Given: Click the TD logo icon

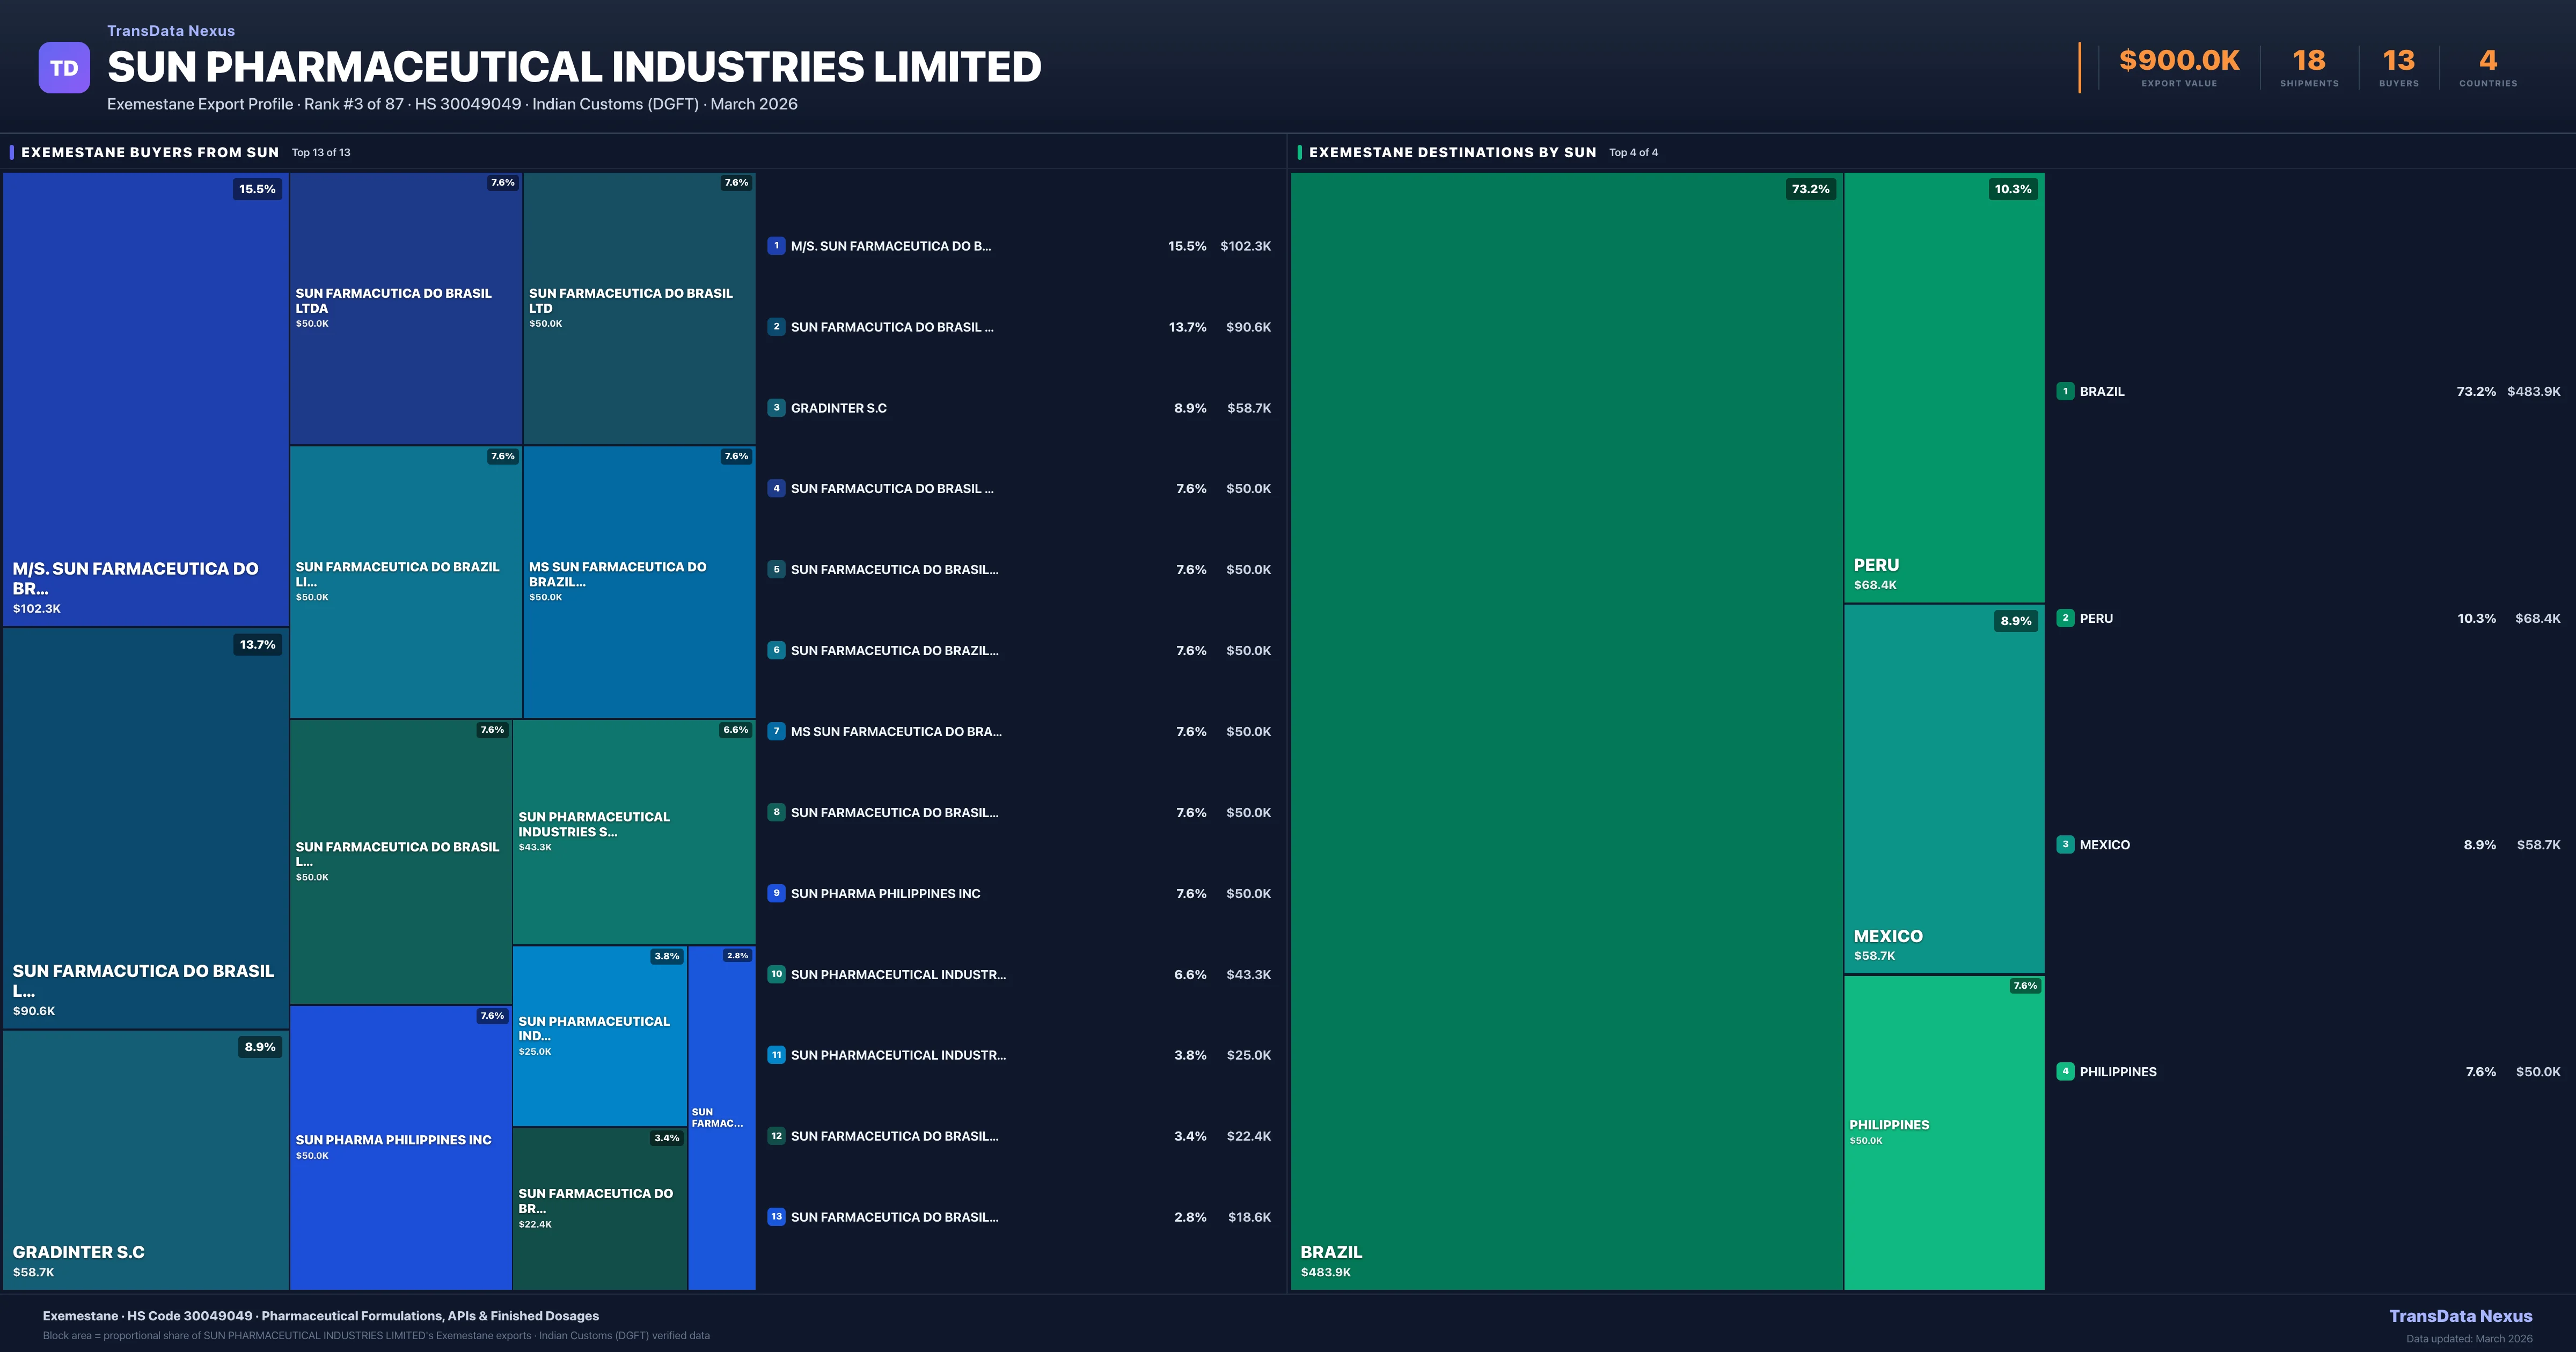Looking at the screenshot, I should (x=64, y=67).
